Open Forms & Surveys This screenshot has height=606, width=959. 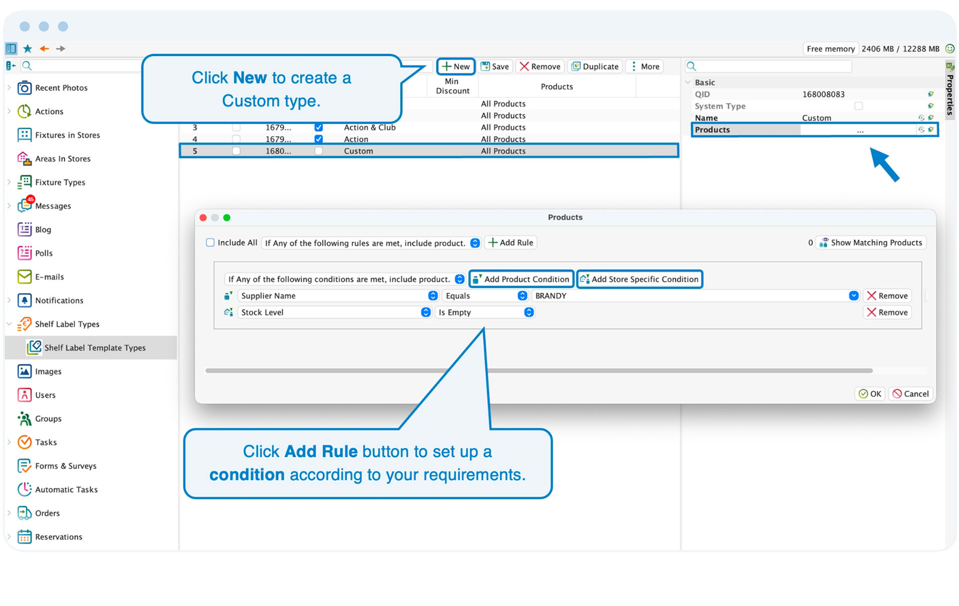tap(66, 466)
